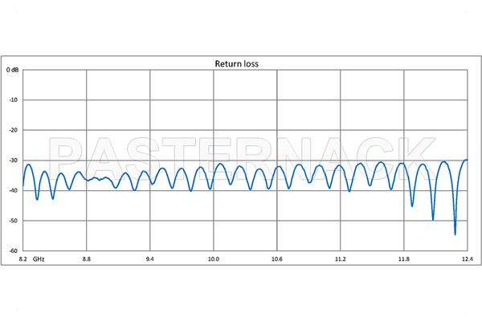Click the -60 y-axis tick label
Screen dimensions: 482x321
pyautogui.click(x=14, y=250)
